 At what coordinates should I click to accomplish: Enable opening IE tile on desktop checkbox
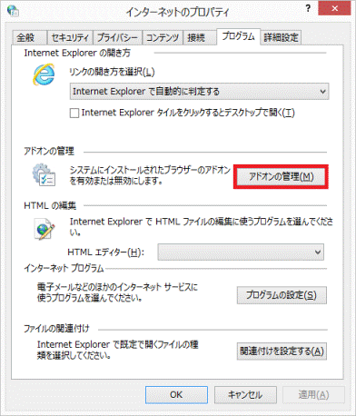[74, 113]
